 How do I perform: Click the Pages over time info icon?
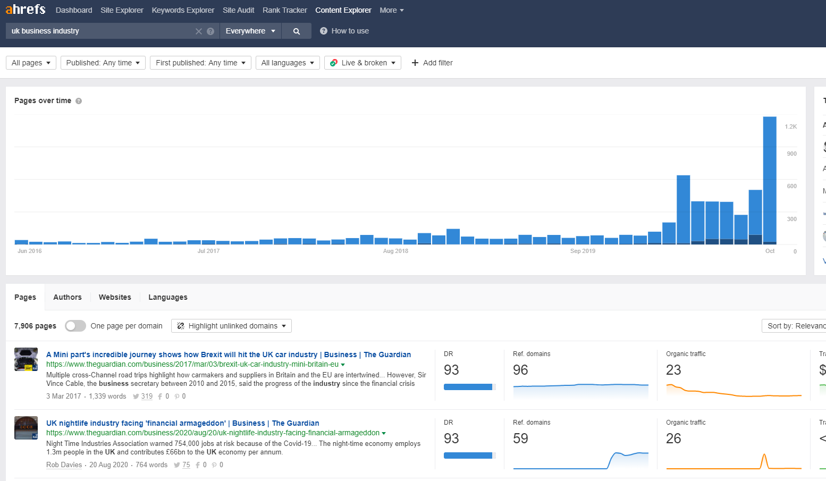coord(79,101)
